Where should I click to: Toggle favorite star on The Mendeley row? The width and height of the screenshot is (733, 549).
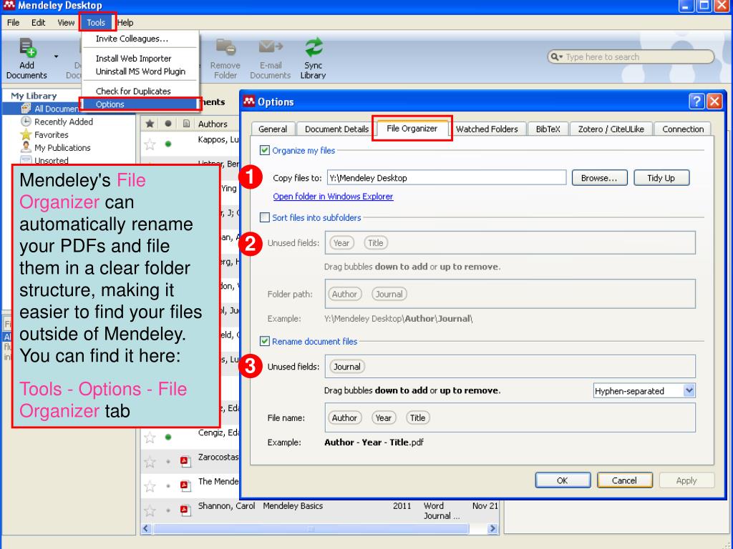150,486
